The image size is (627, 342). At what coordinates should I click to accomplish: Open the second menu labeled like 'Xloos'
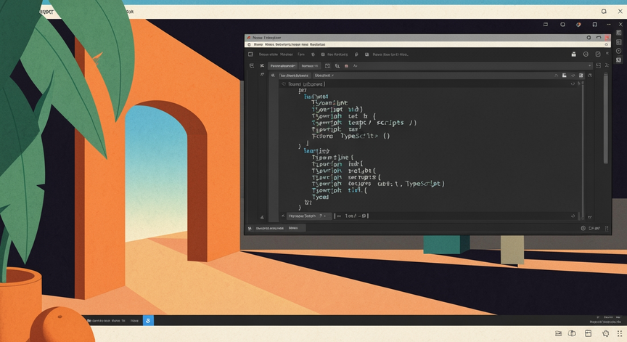point(269,44)
